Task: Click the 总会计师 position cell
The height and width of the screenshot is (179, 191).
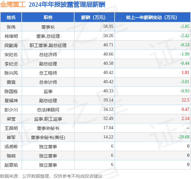Action: coord(48,82)
